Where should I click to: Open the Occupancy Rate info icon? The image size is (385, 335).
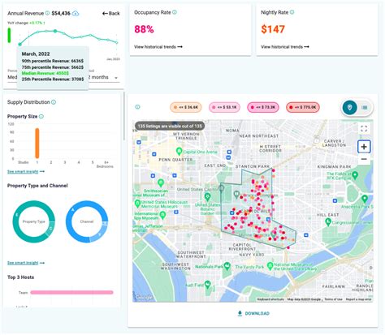[175, 12]
